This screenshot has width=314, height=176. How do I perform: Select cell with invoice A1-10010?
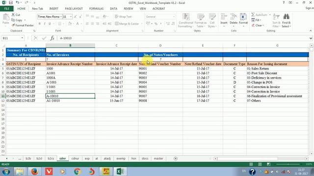click(x=70, y=101)
